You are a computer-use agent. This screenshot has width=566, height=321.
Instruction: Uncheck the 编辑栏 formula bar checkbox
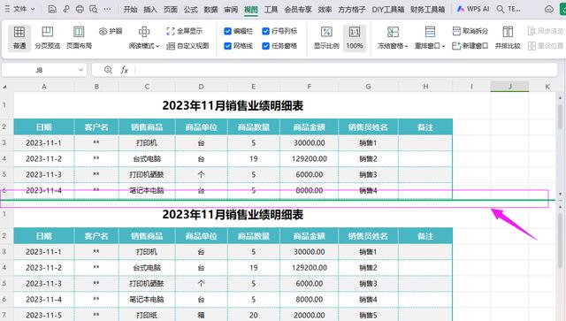coord(227,31)
